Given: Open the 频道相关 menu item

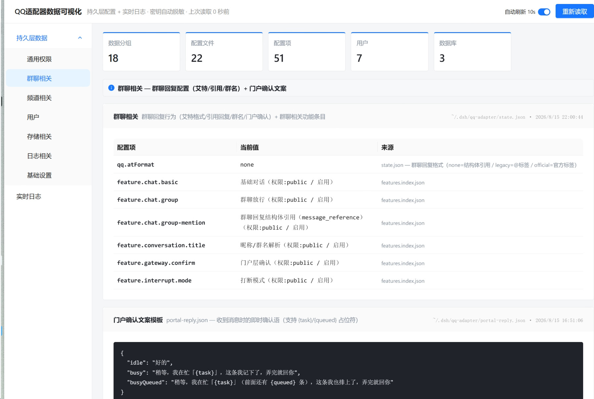Looking at the screenshot, I should tap(48, 98).
